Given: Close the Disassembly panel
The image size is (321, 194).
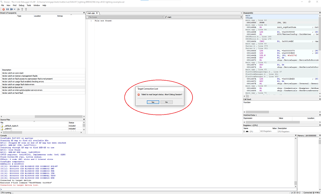Looking at the screenshot, I should coord(320,13).
